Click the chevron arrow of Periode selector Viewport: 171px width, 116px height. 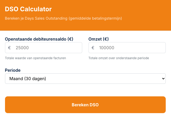click(x=163, y=79)
